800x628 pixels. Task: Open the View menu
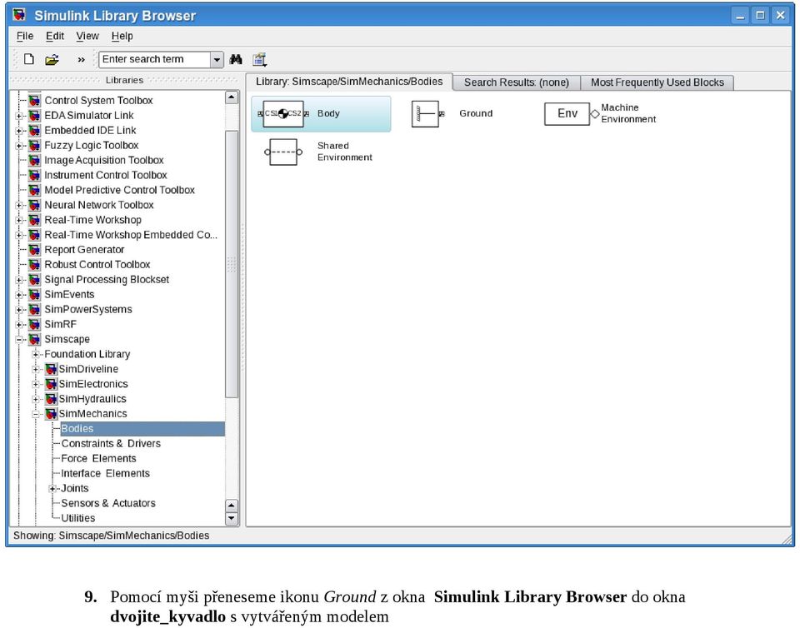(87, 36)
